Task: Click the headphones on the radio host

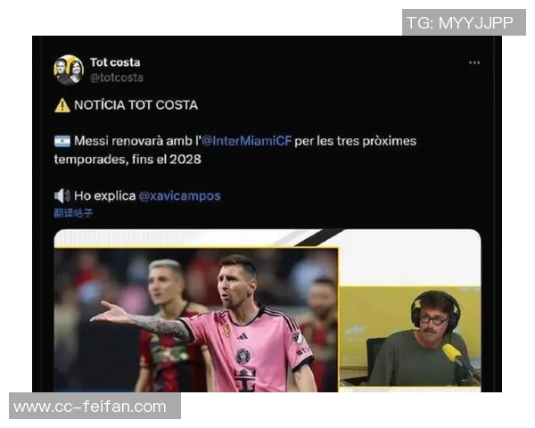Action: point(435,308)
